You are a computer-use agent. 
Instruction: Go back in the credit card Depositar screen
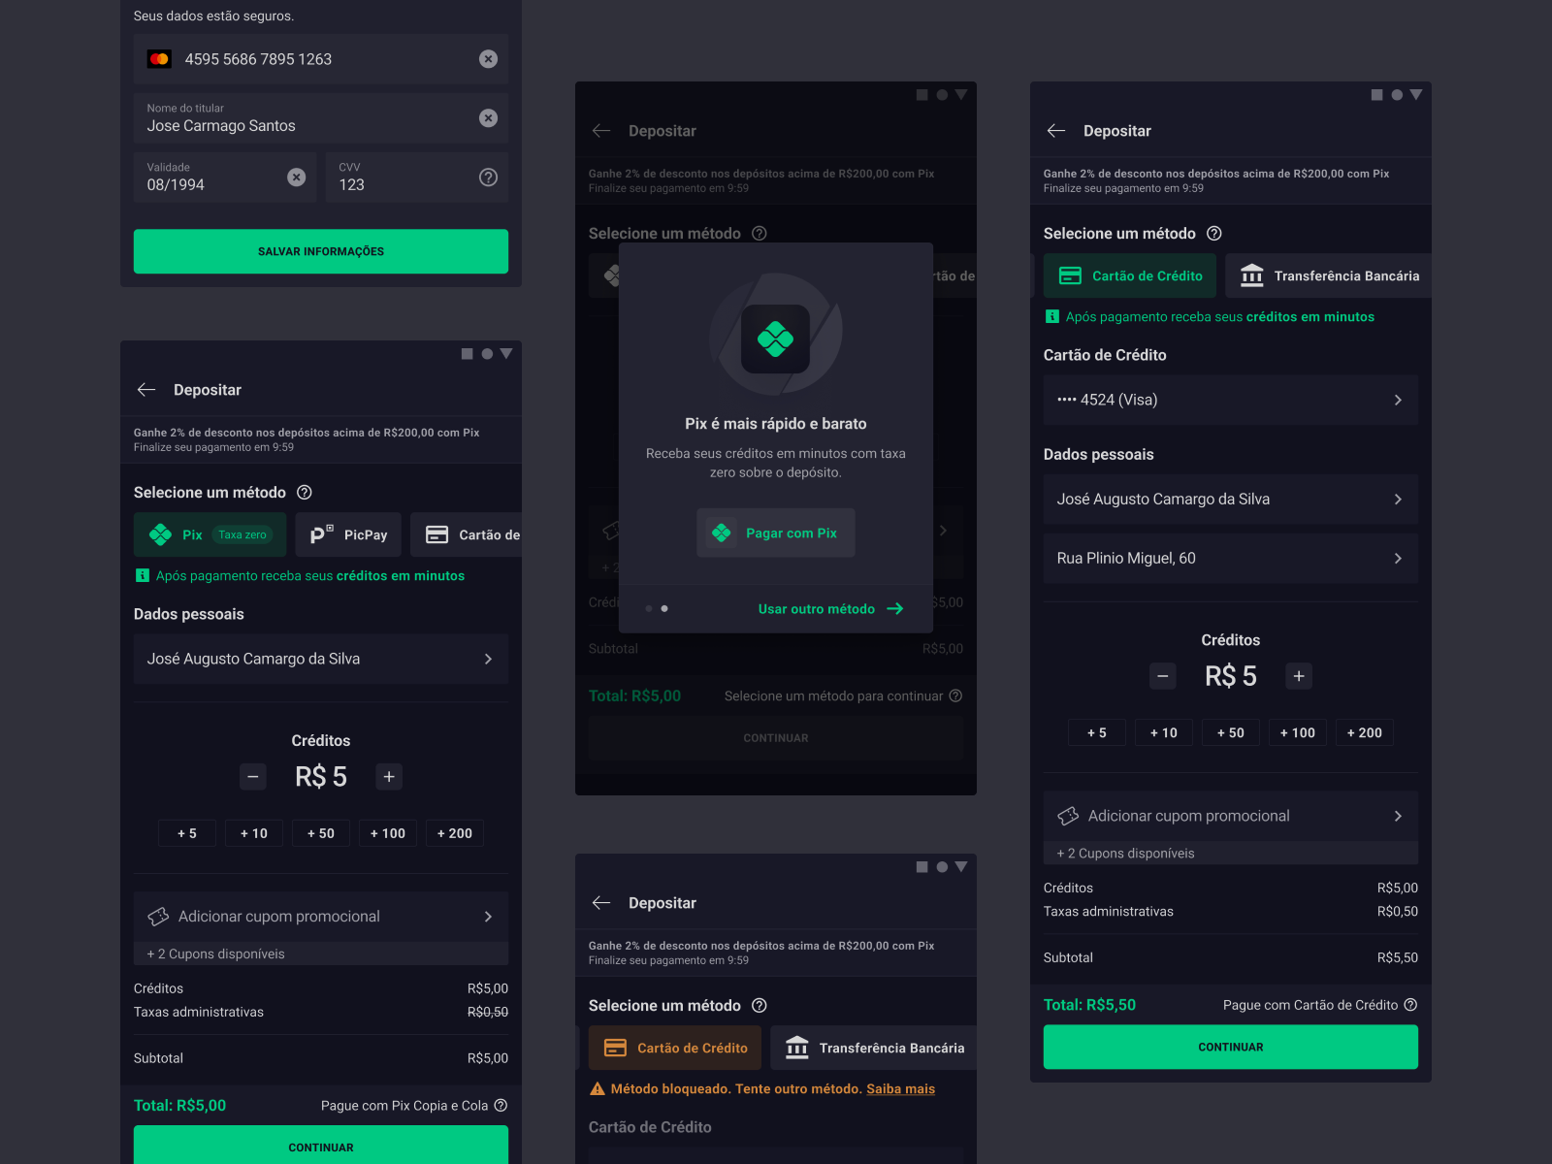tap(1056, 131)
